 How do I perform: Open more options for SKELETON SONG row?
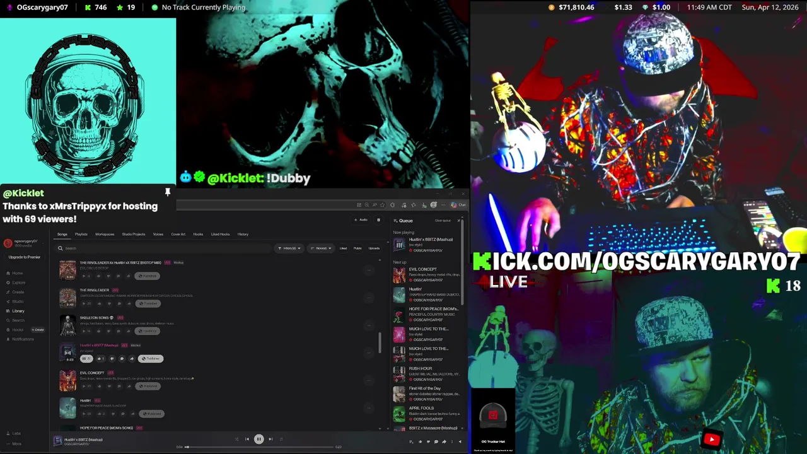[369, 325]
